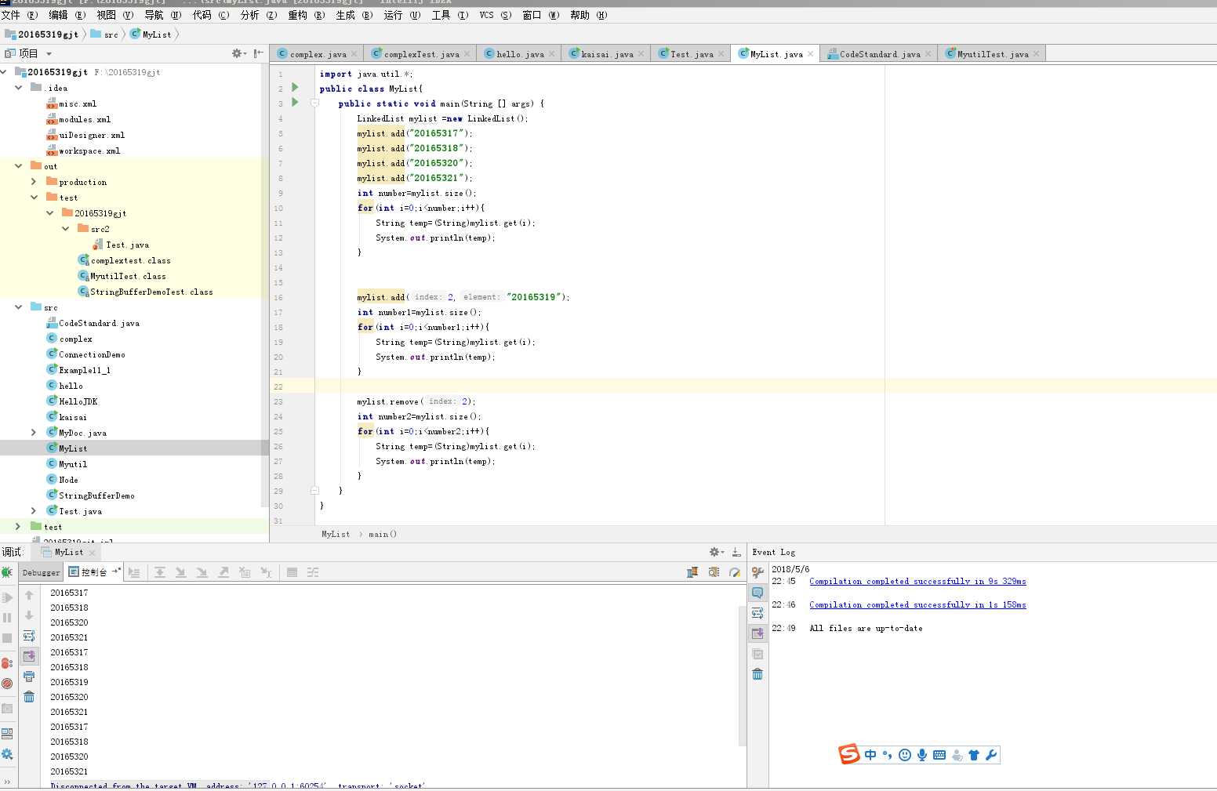
Task: Run class MyList with gutter arrow line 2
Action: tap(295, 87)
